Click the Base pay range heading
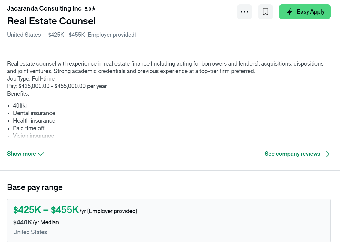The image size is (340, 247). coord(35,187)
